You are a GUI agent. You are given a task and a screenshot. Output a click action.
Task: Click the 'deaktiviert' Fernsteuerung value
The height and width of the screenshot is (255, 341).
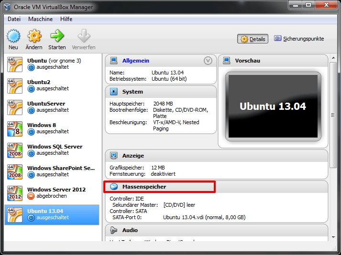tap(163, 174)
